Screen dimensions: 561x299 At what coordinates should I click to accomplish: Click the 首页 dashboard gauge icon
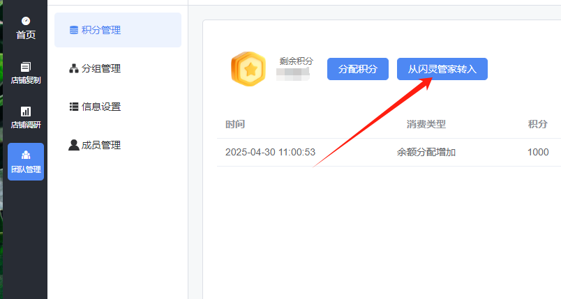[x=26, y=21]
